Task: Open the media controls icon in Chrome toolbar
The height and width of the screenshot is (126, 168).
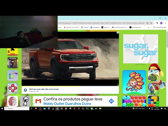Action: [157, 23]
